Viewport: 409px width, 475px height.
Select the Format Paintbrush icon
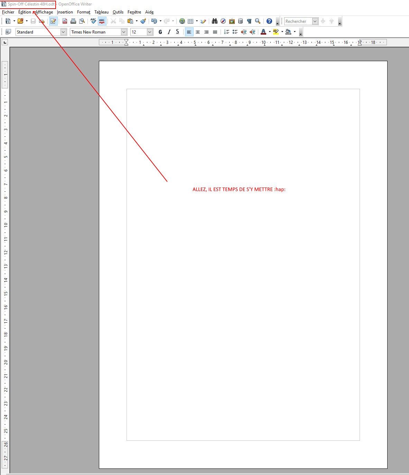coord(143,21)
